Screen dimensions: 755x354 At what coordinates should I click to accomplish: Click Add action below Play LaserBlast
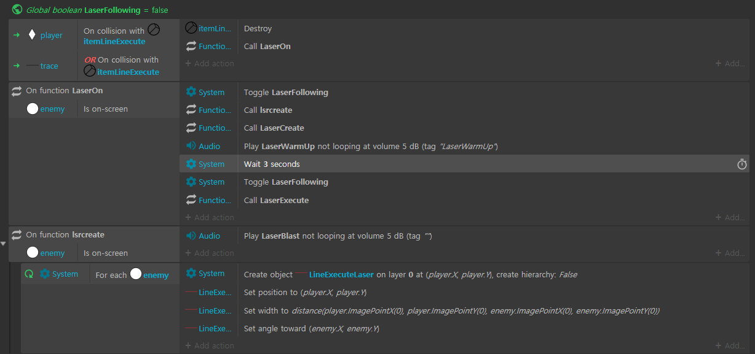tap(210, 253)
